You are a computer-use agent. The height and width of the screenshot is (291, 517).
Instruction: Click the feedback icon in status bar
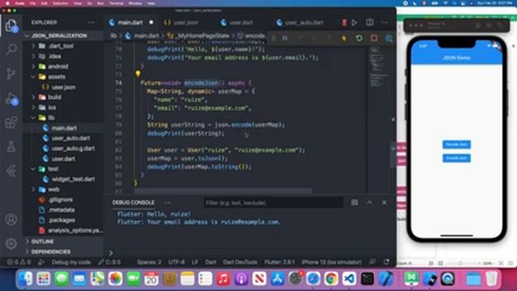coord(372,262)
